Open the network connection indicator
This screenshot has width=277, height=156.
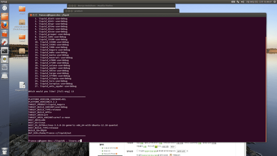pyautogui.click(x=238, y=2)
